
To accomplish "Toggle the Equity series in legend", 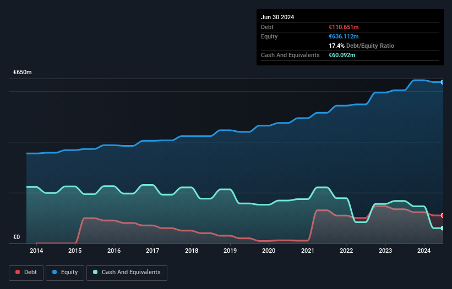I will (66, 272).
